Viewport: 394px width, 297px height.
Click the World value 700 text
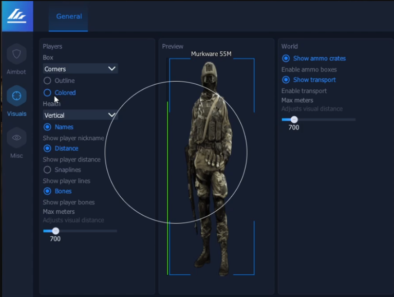(x=294, y=127)
